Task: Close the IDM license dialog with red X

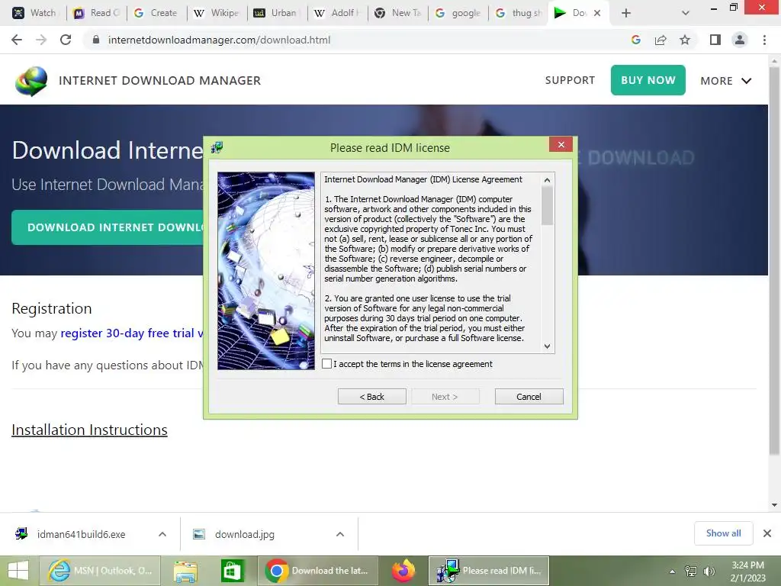Action: coord(561,144)
